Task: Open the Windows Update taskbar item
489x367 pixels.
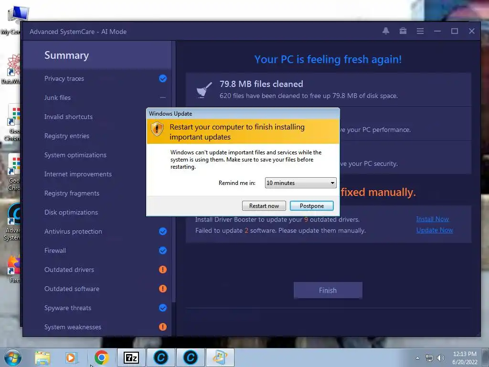Action: 220,357
